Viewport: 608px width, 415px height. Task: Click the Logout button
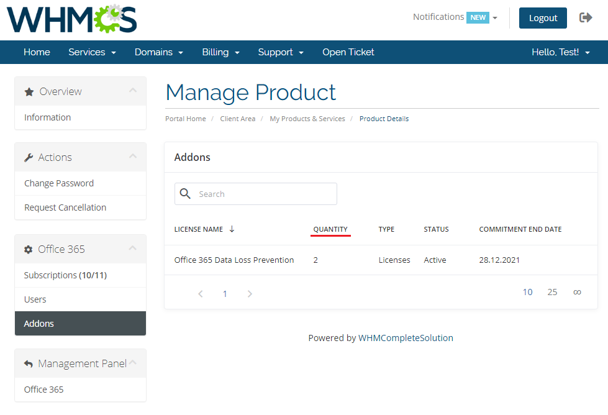click(543, 18)
